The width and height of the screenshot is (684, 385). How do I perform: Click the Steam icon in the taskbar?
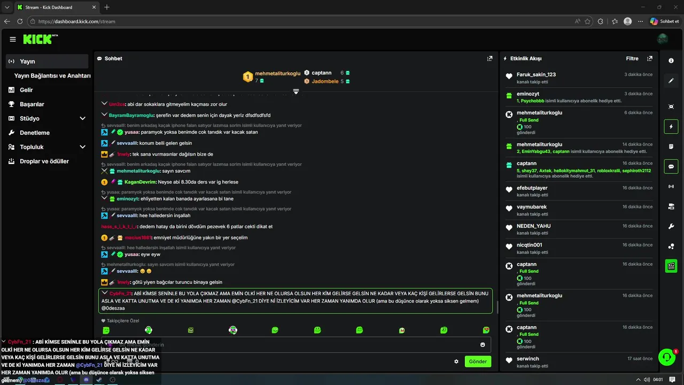pos(99,380)
